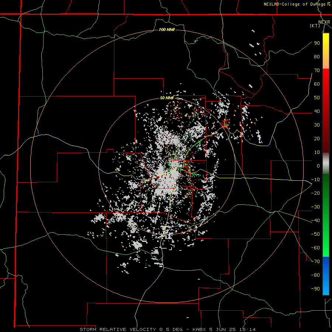Image resolution: width=332 pixels, height=332 pixels.
Task: Click the -70 value on velocity scale
Action: point(315,262)
